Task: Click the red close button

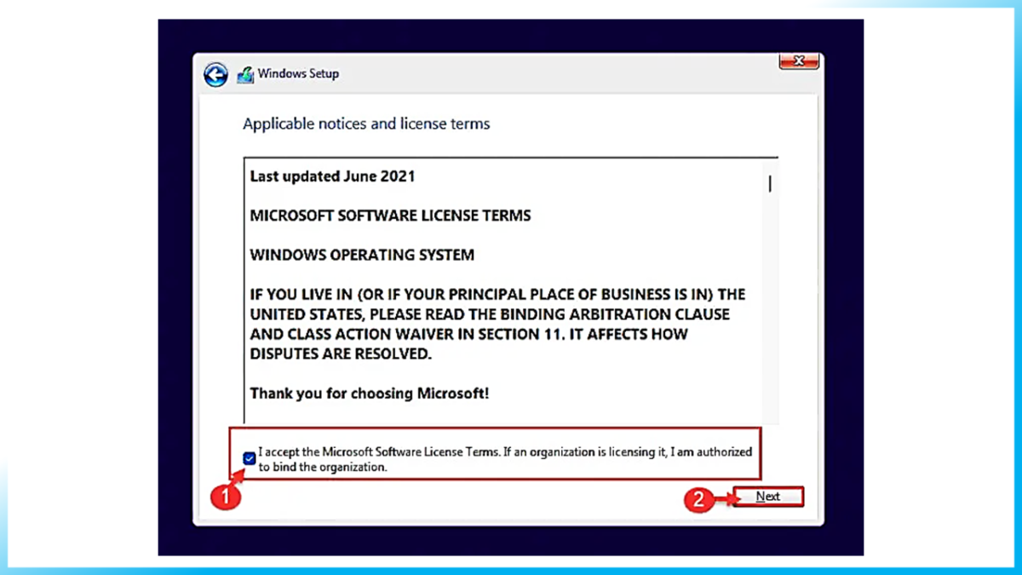Action: (798, 60)
